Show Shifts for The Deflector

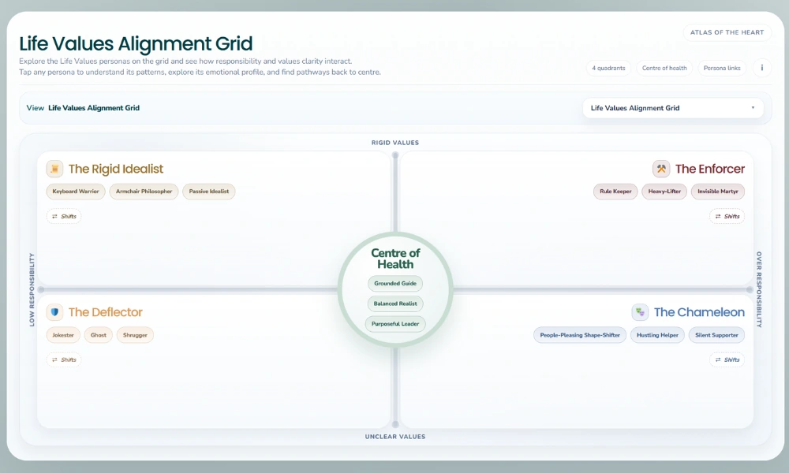tap(64, 359)
